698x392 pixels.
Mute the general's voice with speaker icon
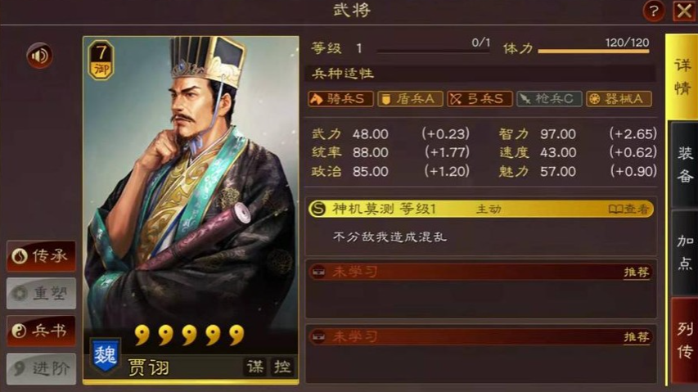(x=39, y=56)
